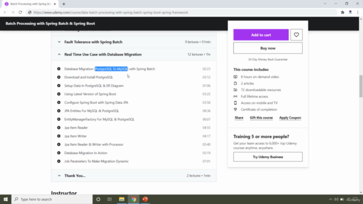This screenshot has height=204, width=363.
Task: Click Cortana circle icon in taskbar
Action: point(98,199)
